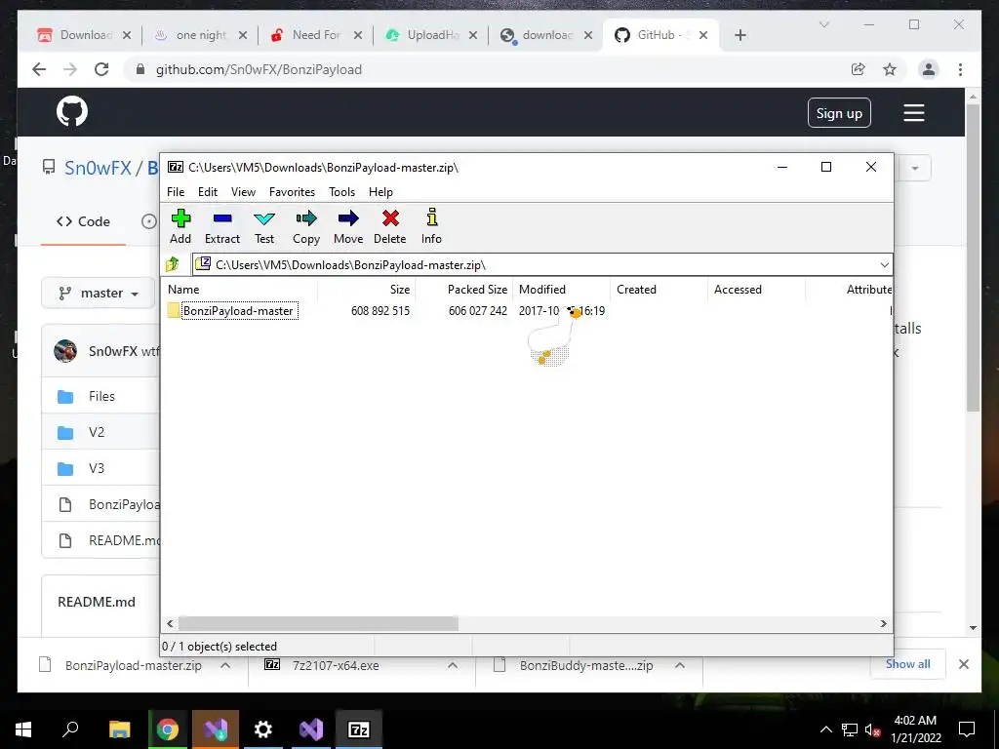This screenshot has width=999, height=749.
Task: Click the Info toolbar icon
Action: [431, 226]
